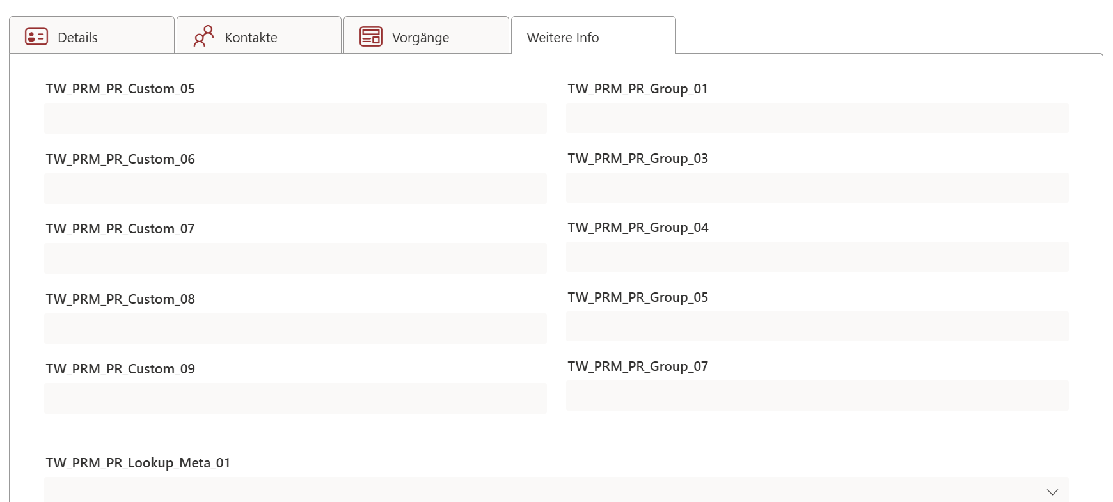
Task: Focus the TW_PRM_PR_Group_04 field
Action: pos(817,257)
